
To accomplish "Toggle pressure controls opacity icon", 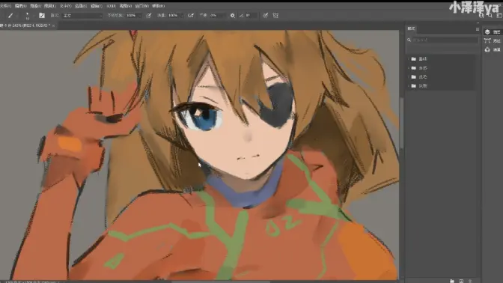I will click(148, 16).
